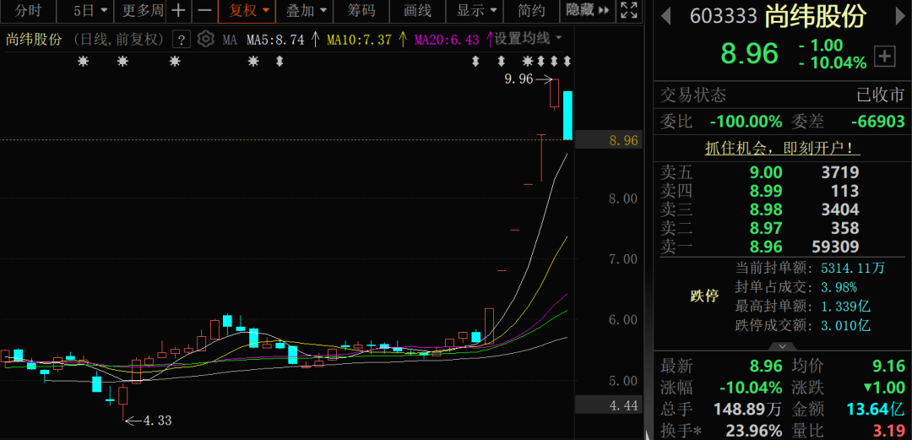Click the 4.44 price axis tag
This screenshot has width=912, height=440.
(x=610, y=405)
